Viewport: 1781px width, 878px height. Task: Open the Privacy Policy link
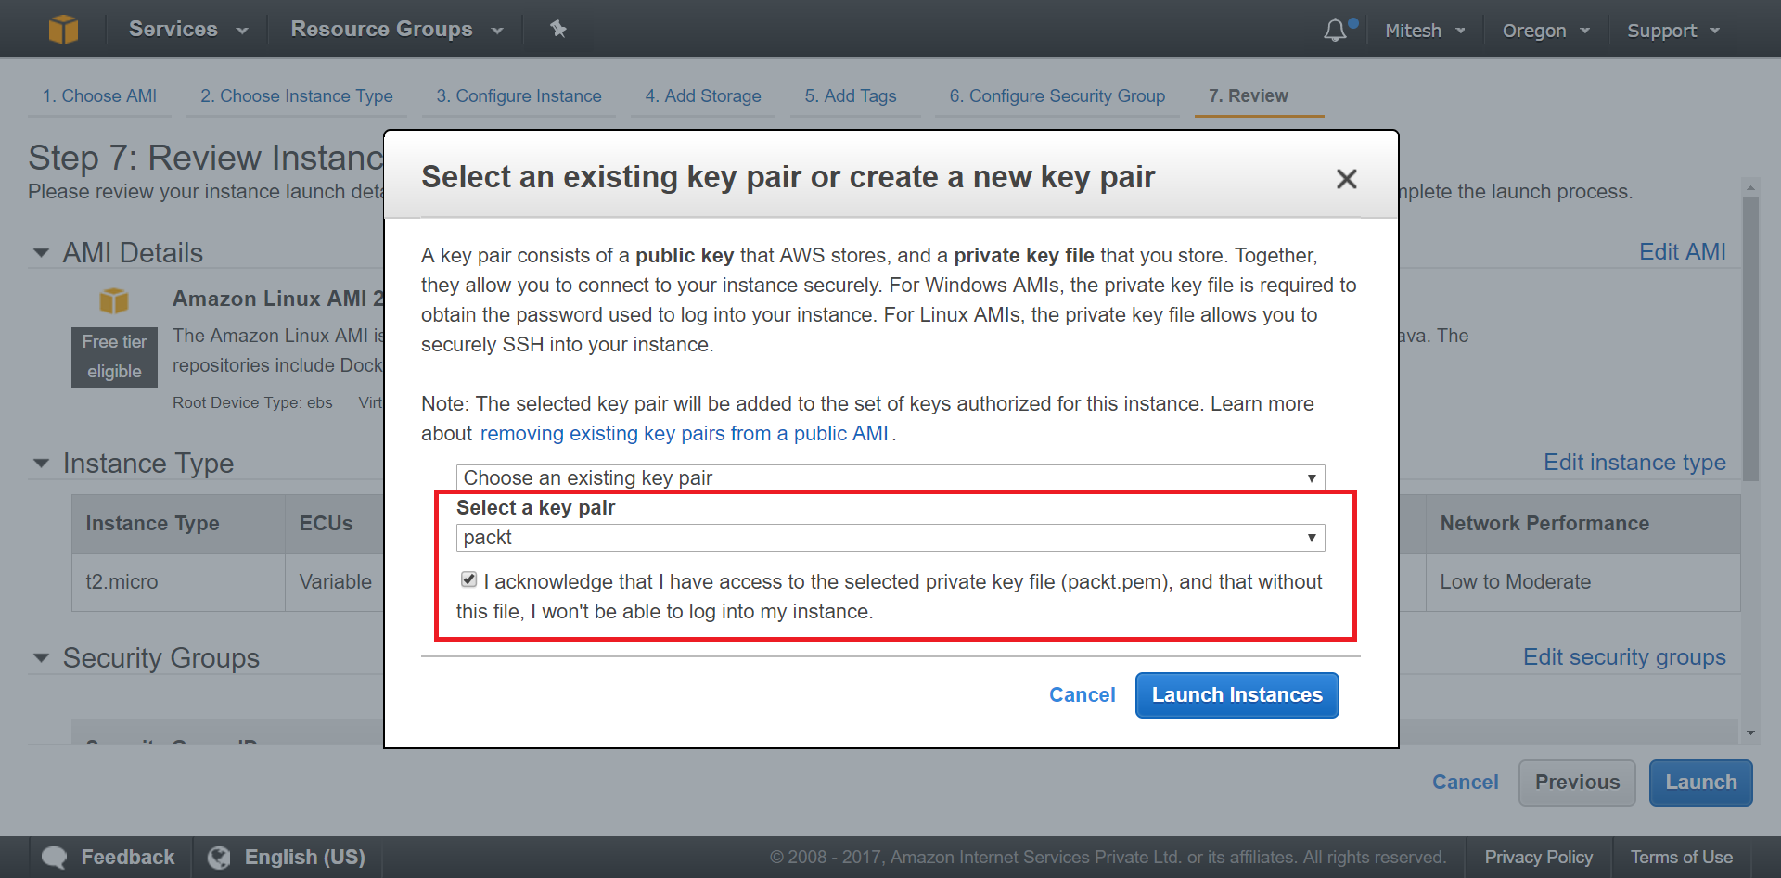click(1538, 858)
